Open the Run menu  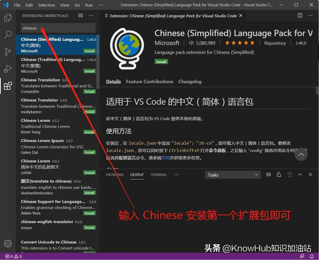point(89,5)
